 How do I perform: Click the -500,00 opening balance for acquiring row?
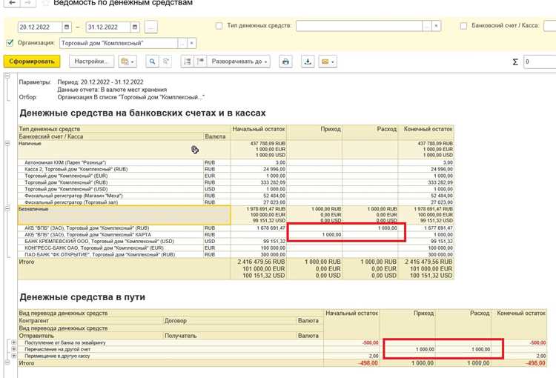pyautogui.click(x=351, y=342)
